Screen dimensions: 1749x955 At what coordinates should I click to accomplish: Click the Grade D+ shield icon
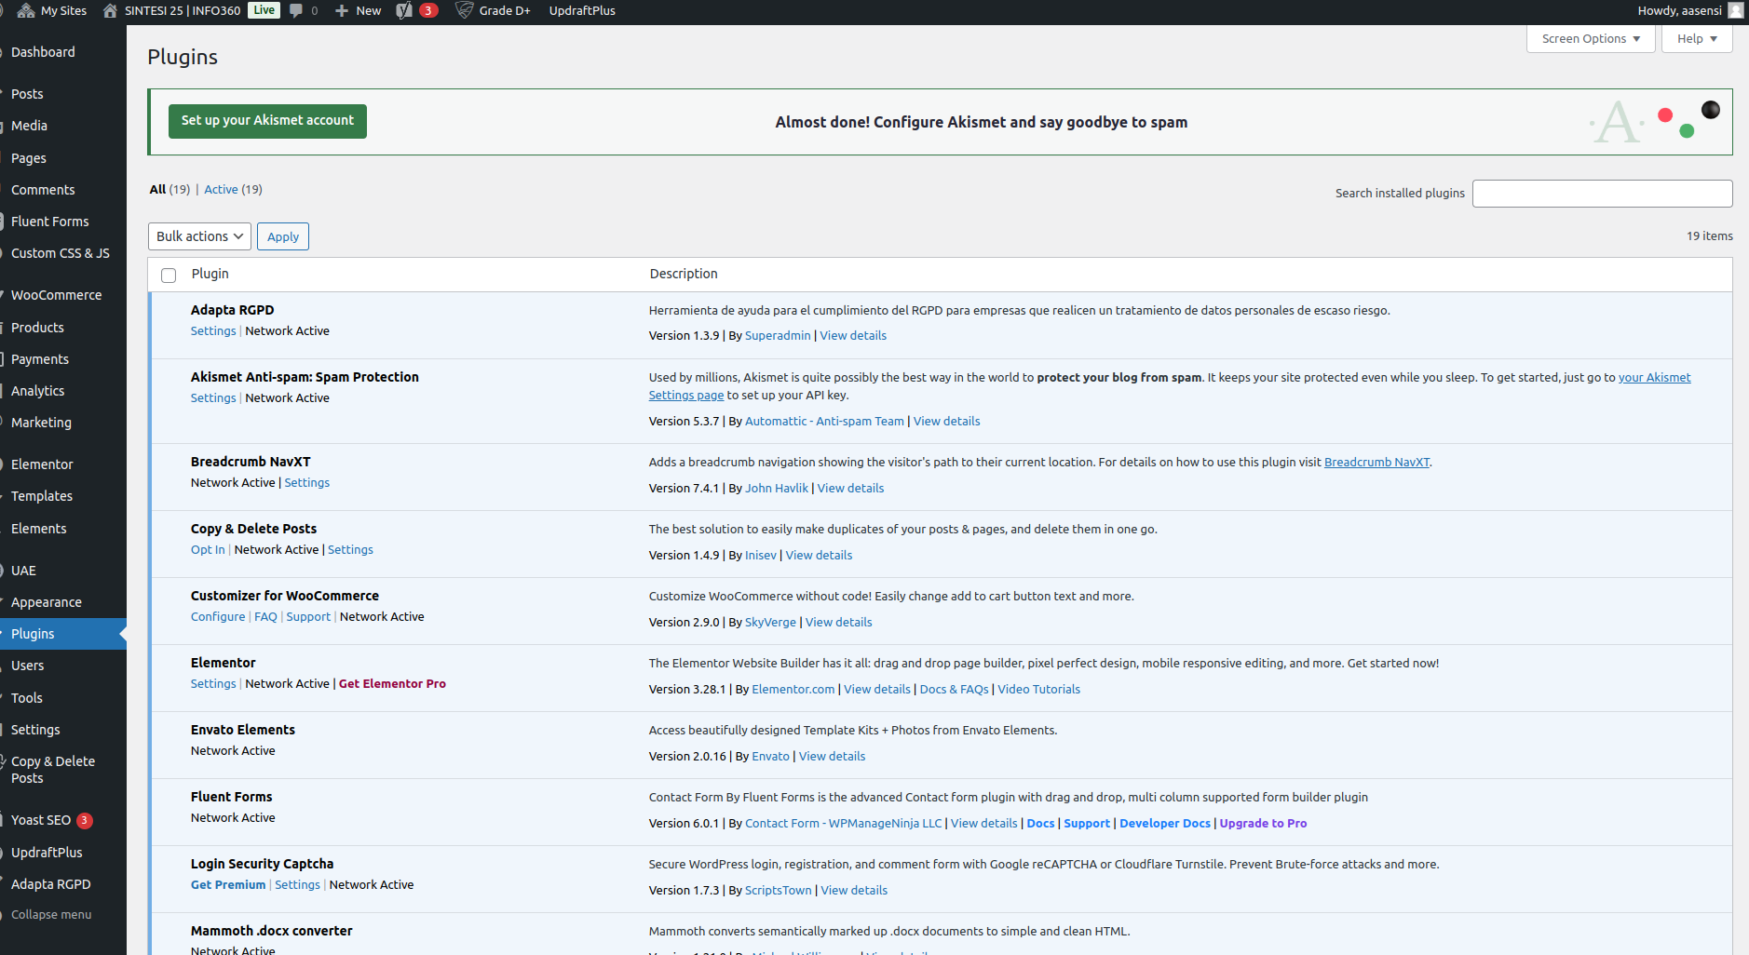pyautogui.click(x=464, y=11)
